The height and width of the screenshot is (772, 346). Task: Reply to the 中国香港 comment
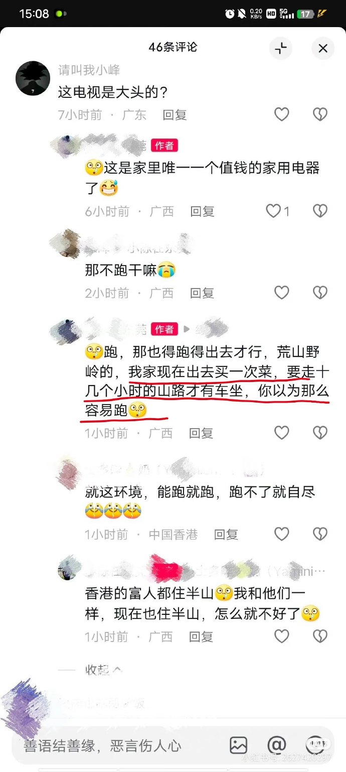pos(226,535)
